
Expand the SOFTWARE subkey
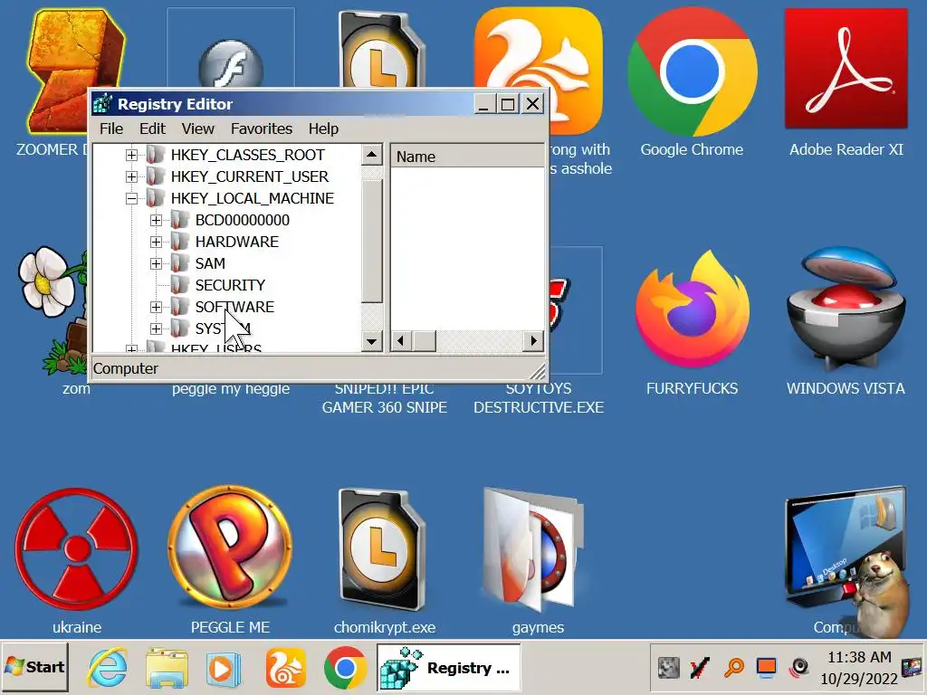156,308
